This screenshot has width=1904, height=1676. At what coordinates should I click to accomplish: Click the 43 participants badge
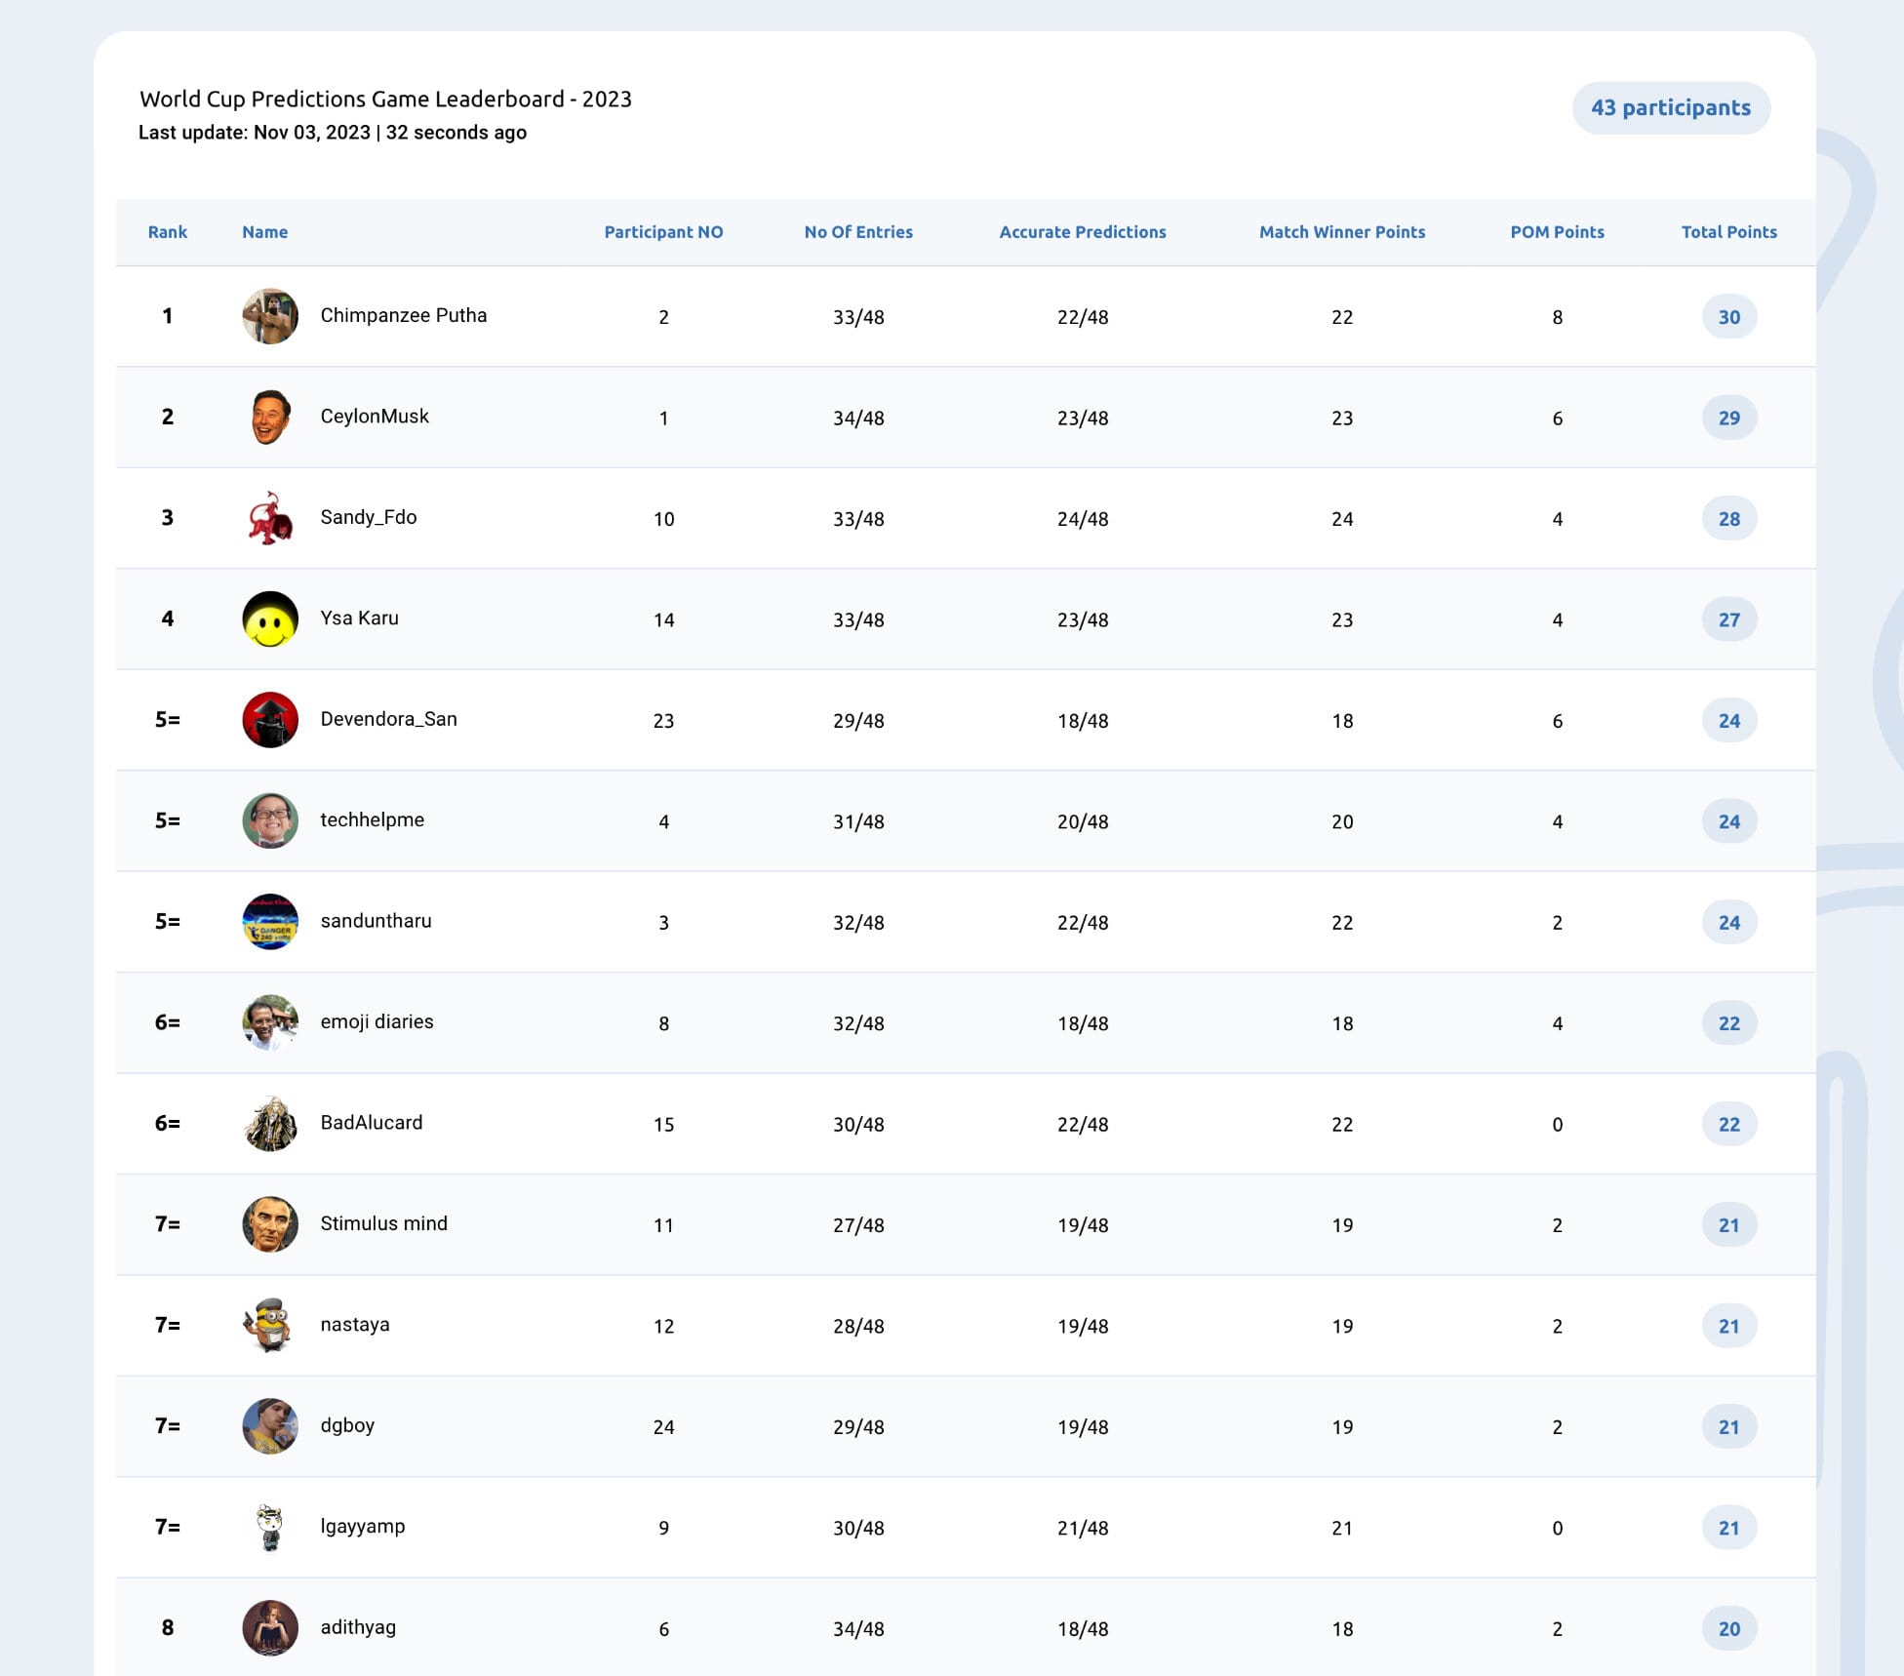pos(1671,107)
